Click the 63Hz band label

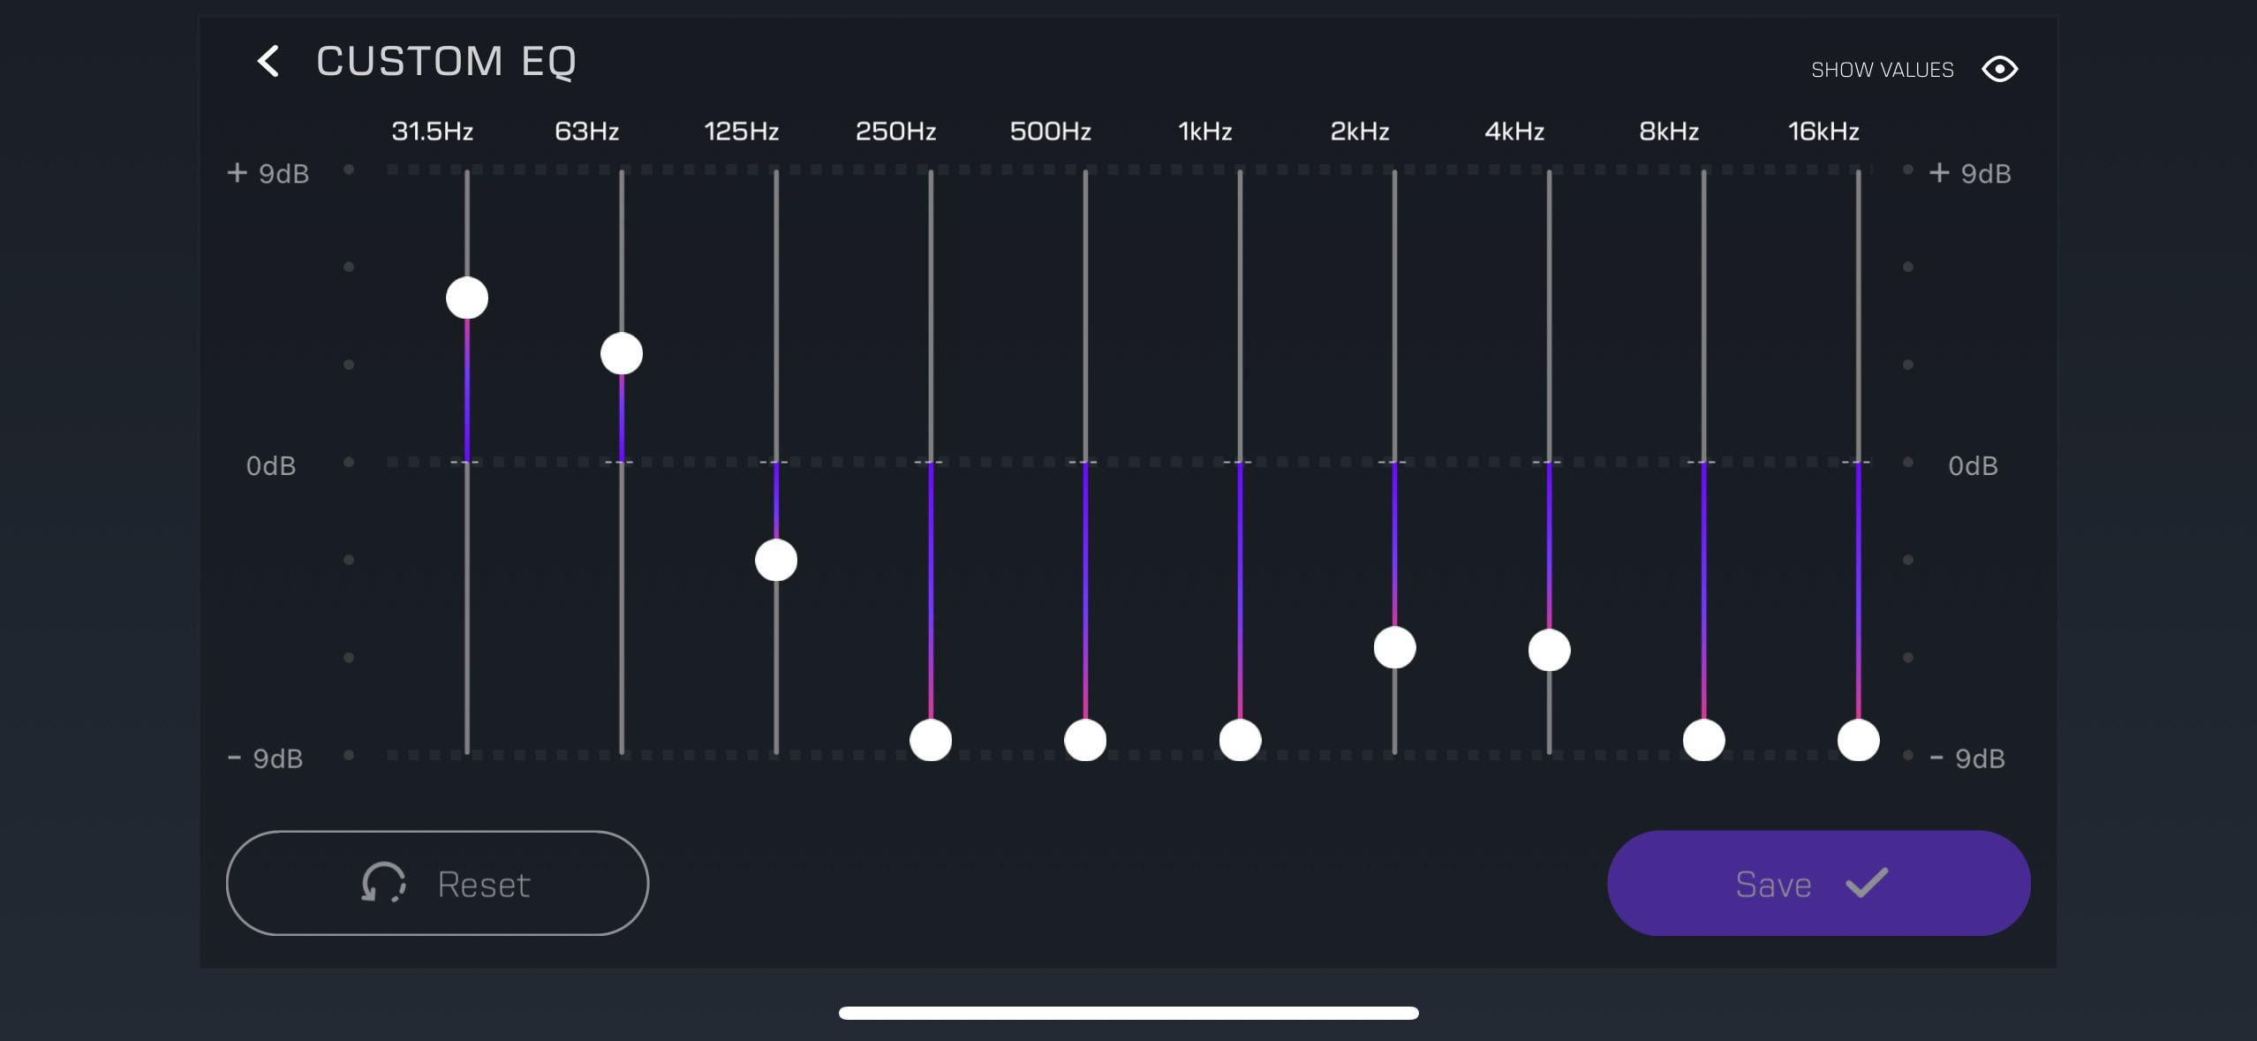tap(586, 132)
